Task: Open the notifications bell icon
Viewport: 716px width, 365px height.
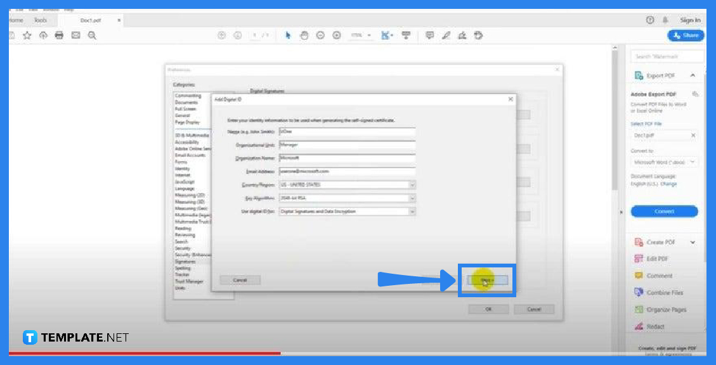Action: [665, 20]
